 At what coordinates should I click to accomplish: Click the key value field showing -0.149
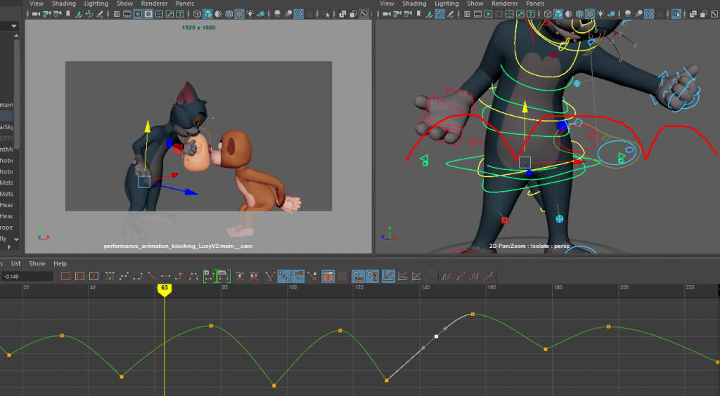(x=27, y=277)
